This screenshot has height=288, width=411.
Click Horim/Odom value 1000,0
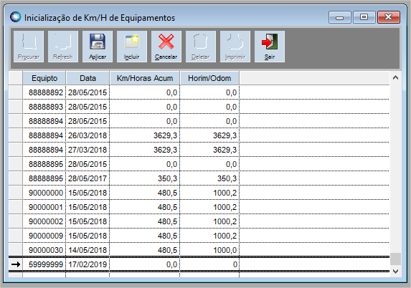[209, 250]
